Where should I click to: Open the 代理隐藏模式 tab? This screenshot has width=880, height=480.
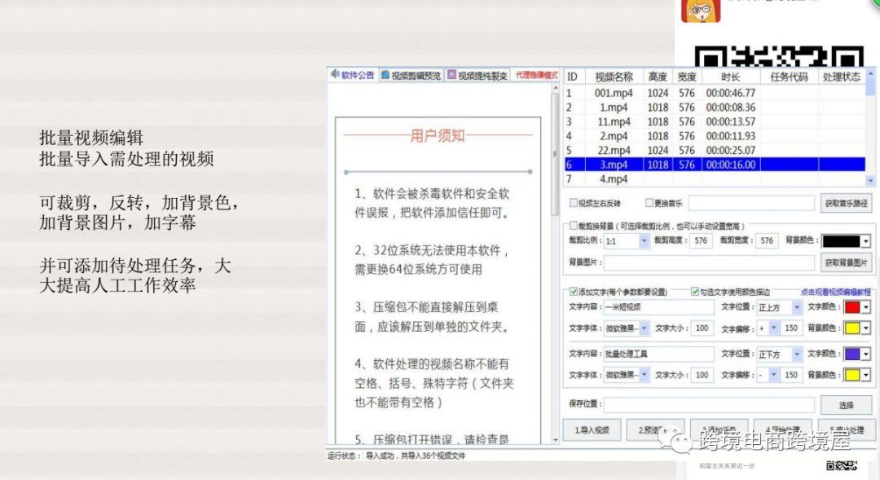pyautogui.click(x=536, y=75)
